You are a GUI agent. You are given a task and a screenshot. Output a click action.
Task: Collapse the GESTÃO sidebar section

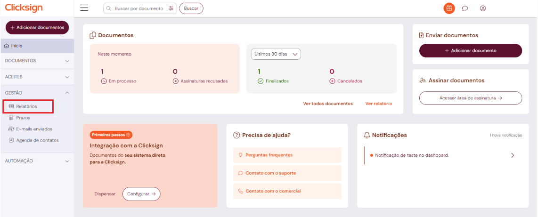tap(67, 93)
